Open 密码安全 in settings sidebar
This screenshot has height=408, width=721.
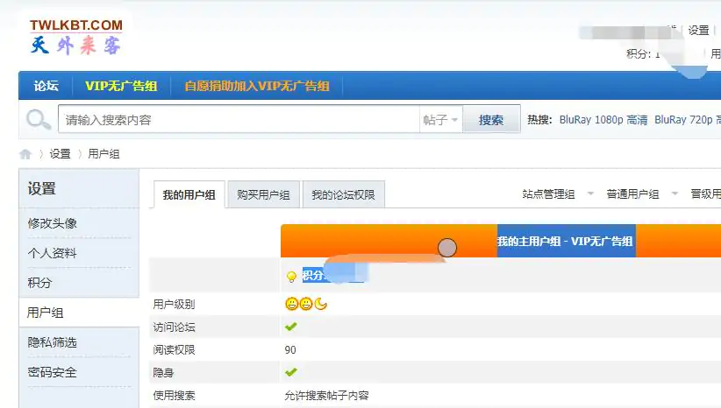[x=53, y=372]
